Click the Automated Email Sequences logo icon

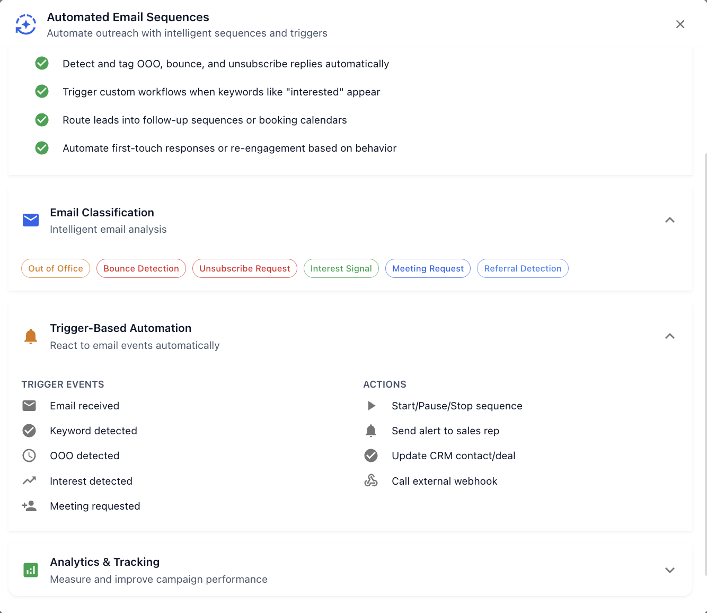click(x=25, y=24)
